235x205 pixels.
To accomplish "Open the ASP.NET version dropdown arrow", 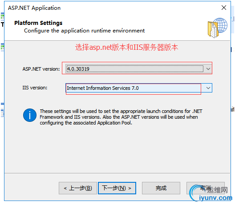I will [208, 69].
